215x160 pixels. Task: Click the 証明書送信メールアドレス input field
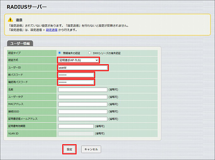point(83,119)
